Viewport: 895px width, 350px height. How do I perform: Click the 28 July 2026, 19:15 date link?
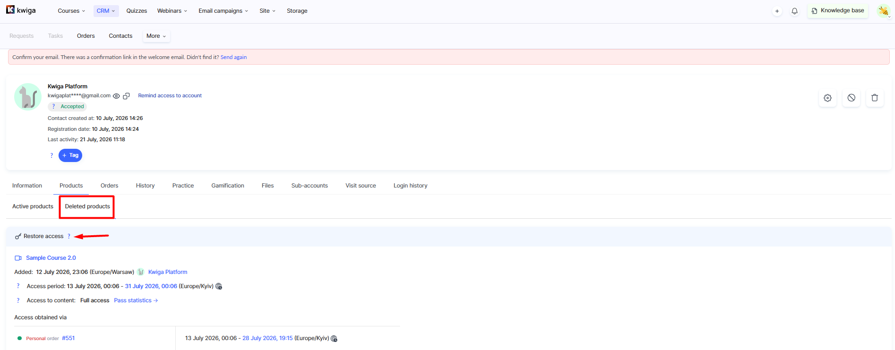pos(268,338)
